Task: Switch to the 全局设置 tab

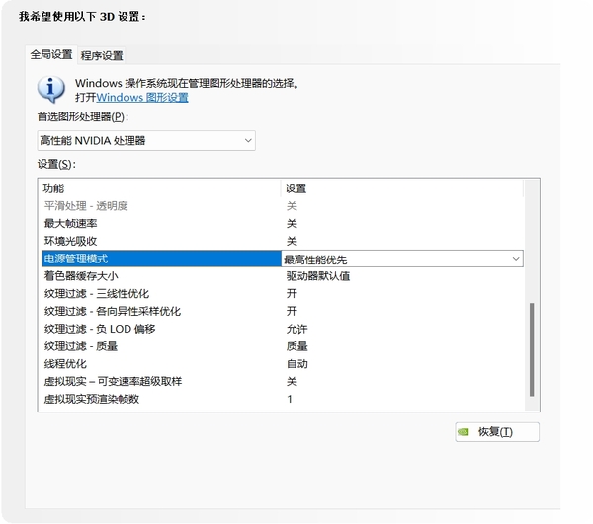Action: (51, 54)
